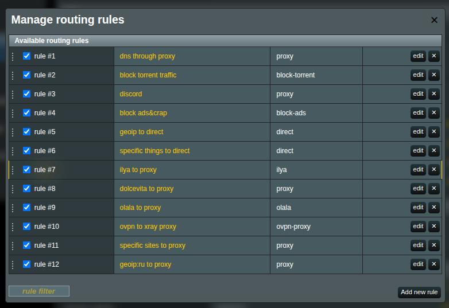Edit the 'ovpn to xray proxy' rule
The image size is (449, 308).
[418, 227]
